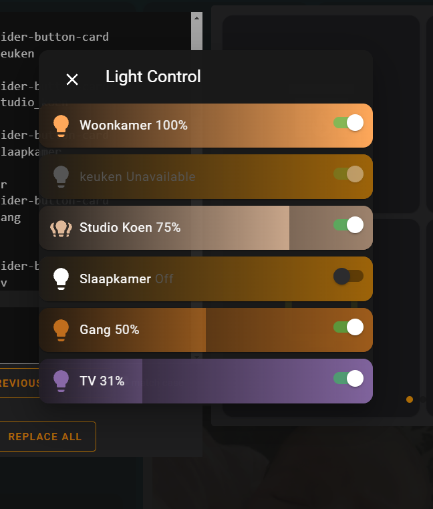Click the Slaapkamer light bulb icon
433x509 pixels.
[61, 279]
